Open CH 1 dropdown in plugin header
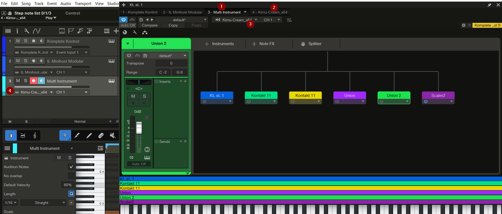 pos(271,20)
